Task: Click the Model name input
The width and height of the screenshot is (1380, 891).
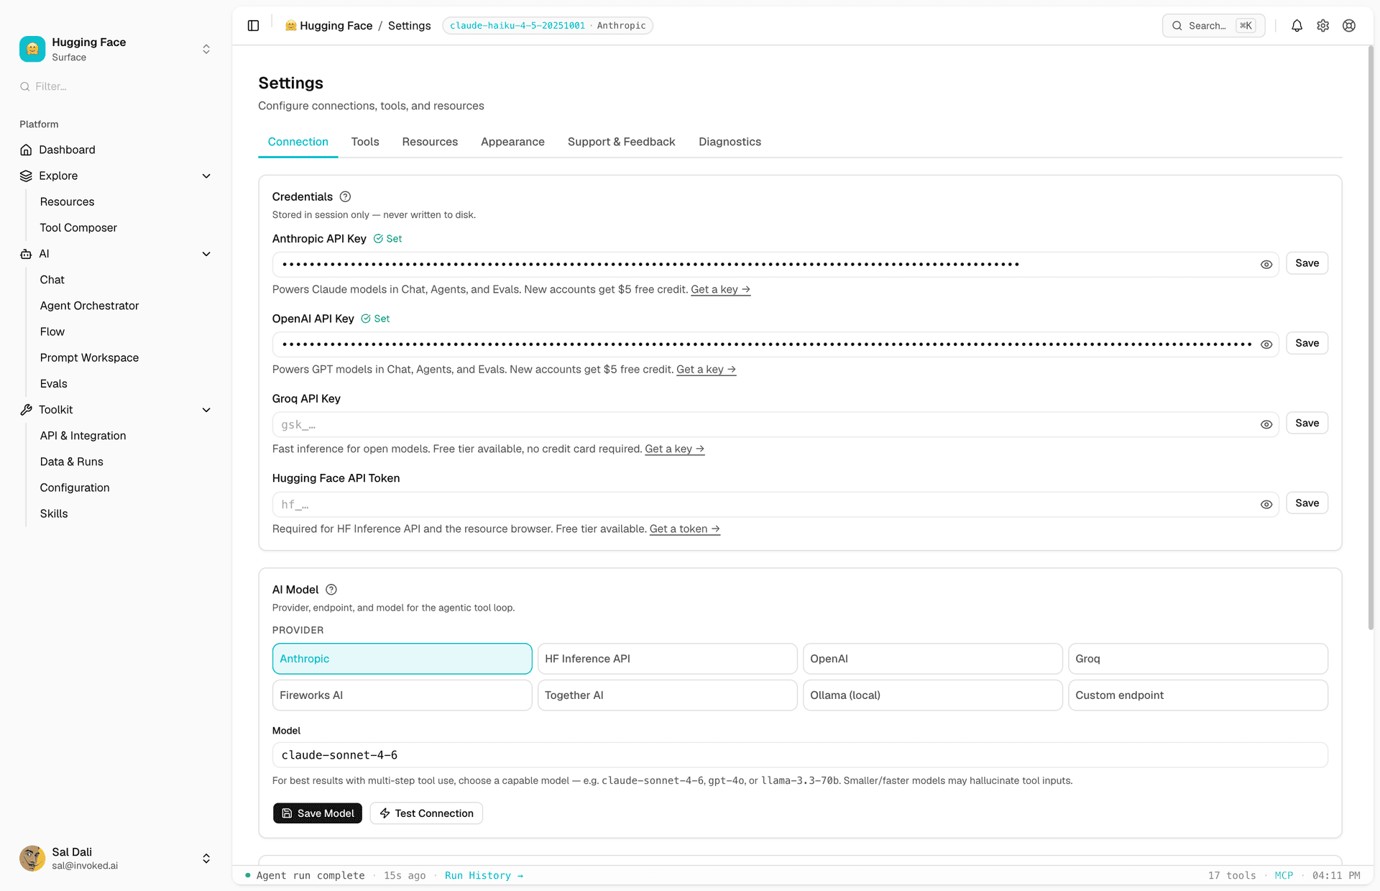Action: click(x=800, y=755)
